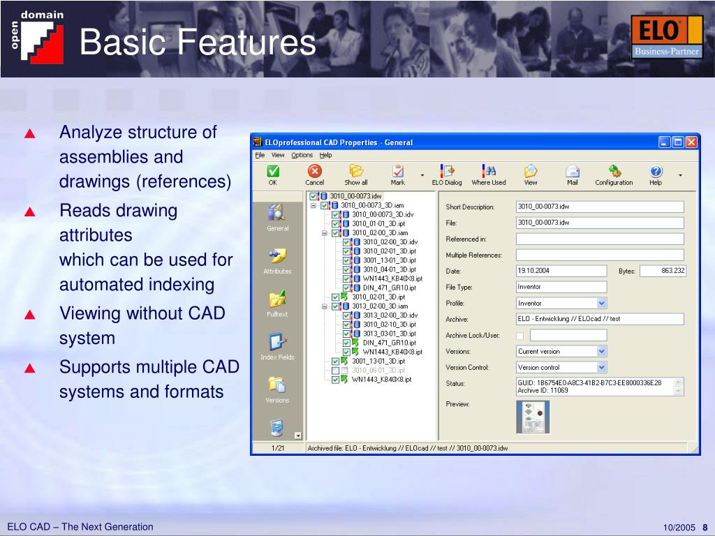
Task: Click the Cancel red X toolbar icon
Action: point(315,171)
